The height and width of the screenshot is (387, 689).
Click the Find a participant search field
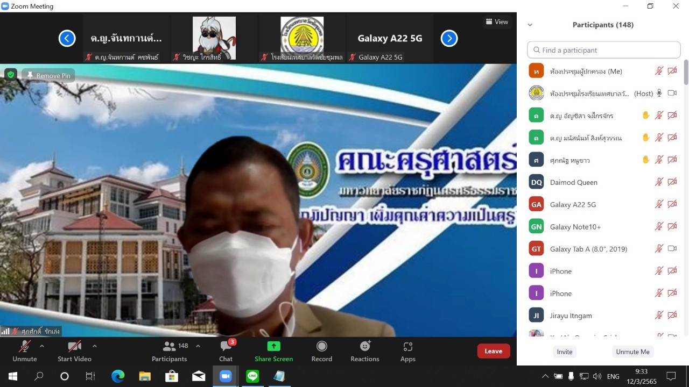pos(604,50)
